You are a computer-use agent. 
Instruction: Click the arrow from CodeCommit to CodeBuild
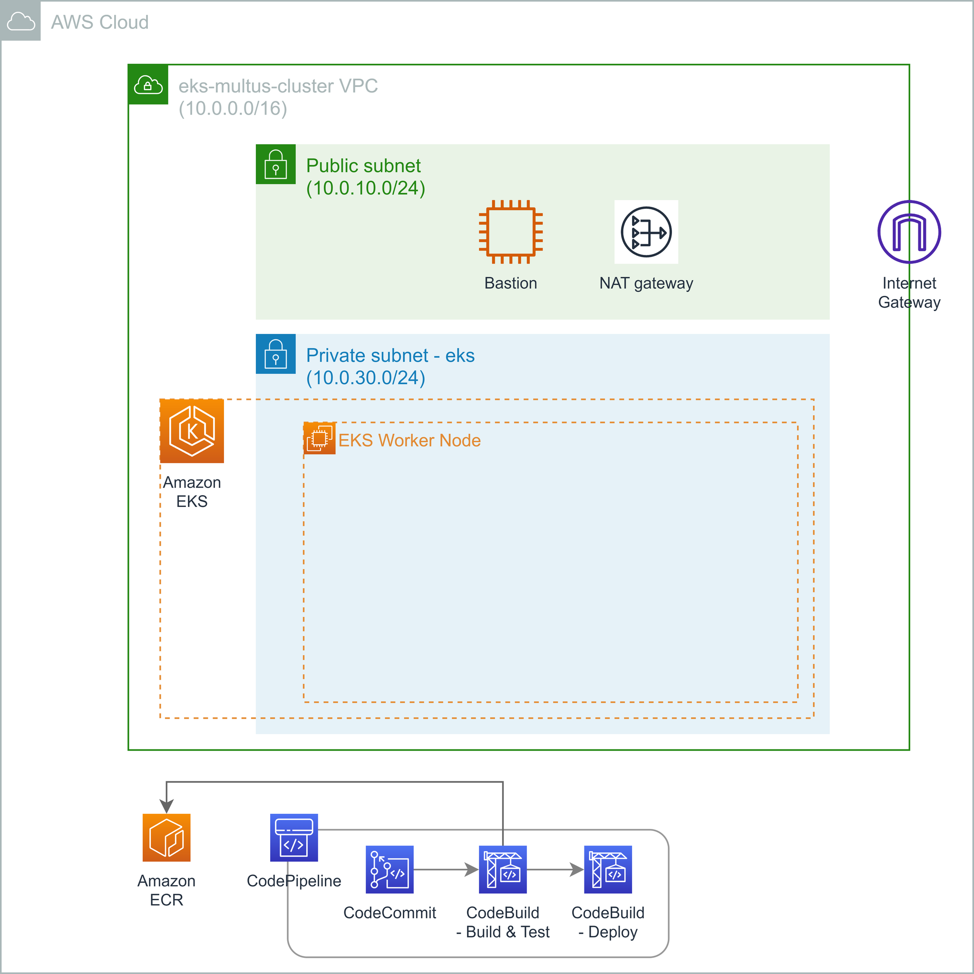[x=446, y=870]
